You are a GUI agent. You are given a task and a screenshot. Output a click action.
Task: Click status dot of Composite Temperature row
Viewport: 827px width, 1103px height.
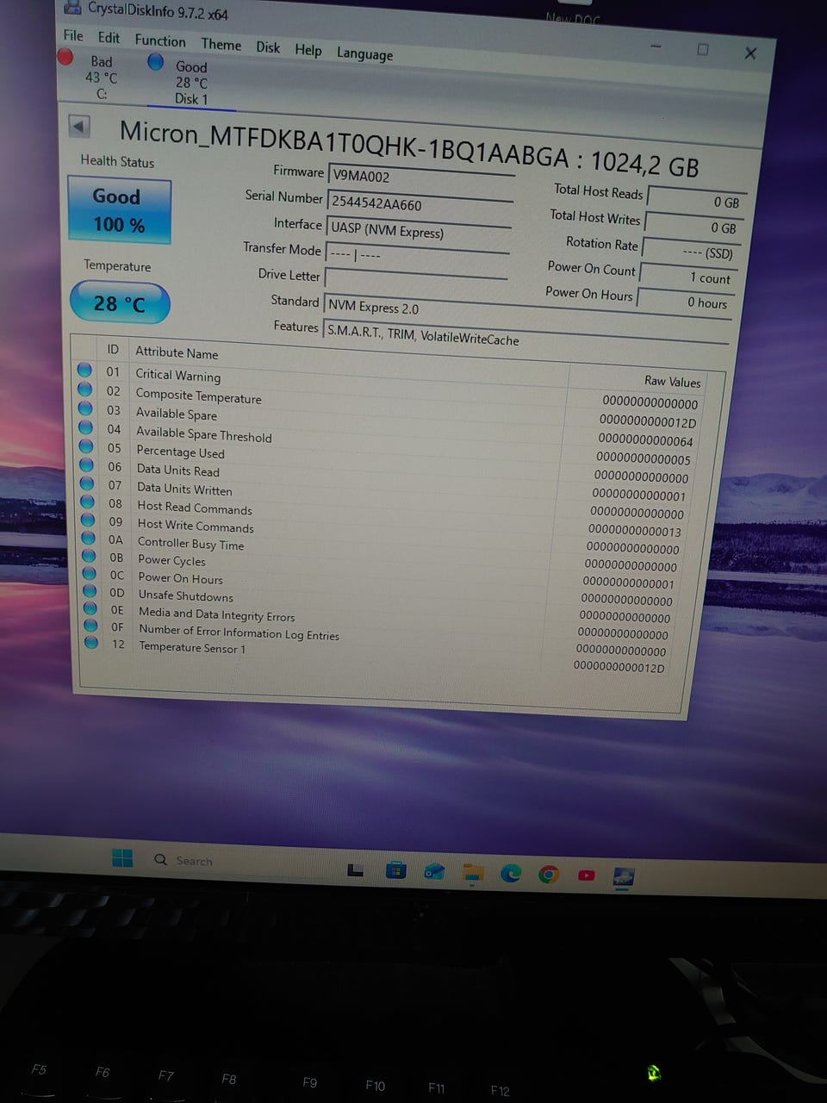(x=85, y=389)
